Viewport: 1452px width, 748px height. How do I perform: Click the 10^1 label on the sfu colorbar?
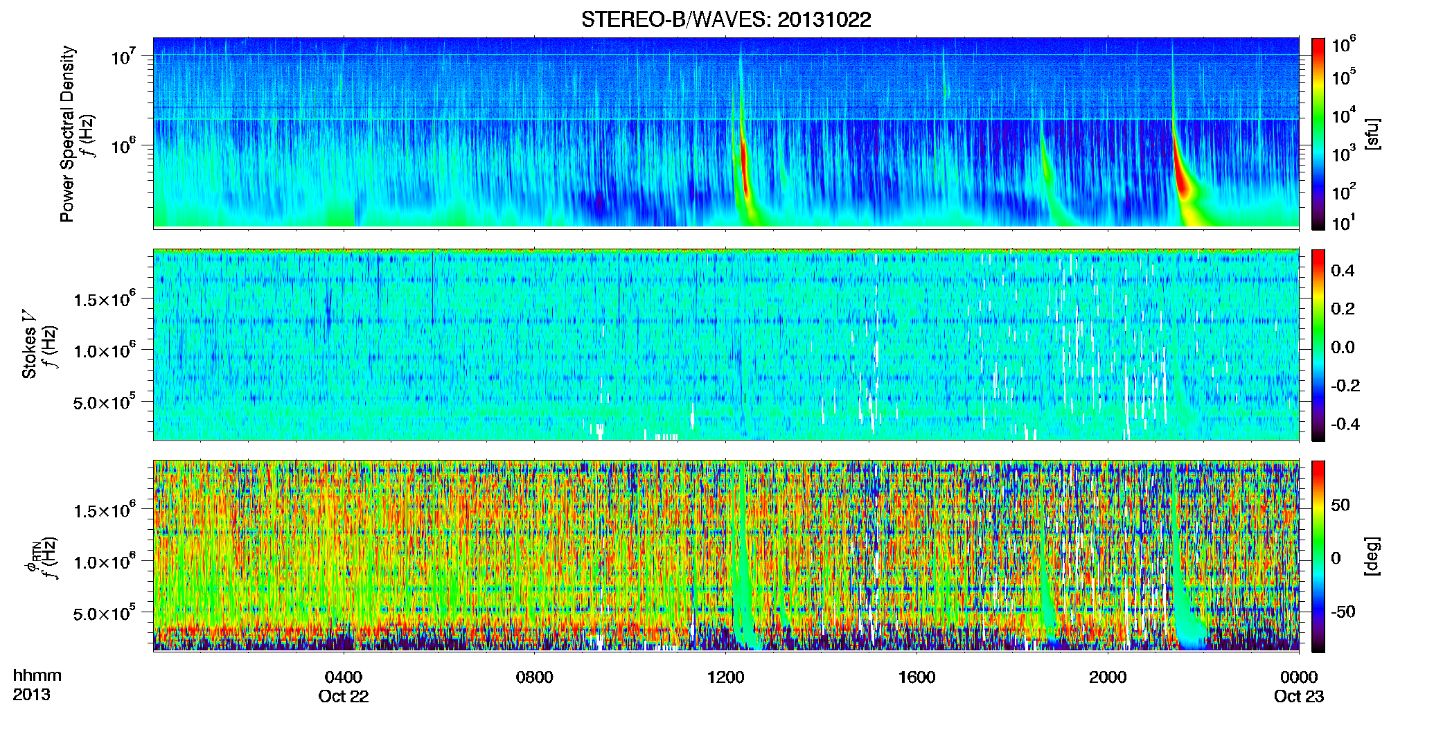[1344, 222]
